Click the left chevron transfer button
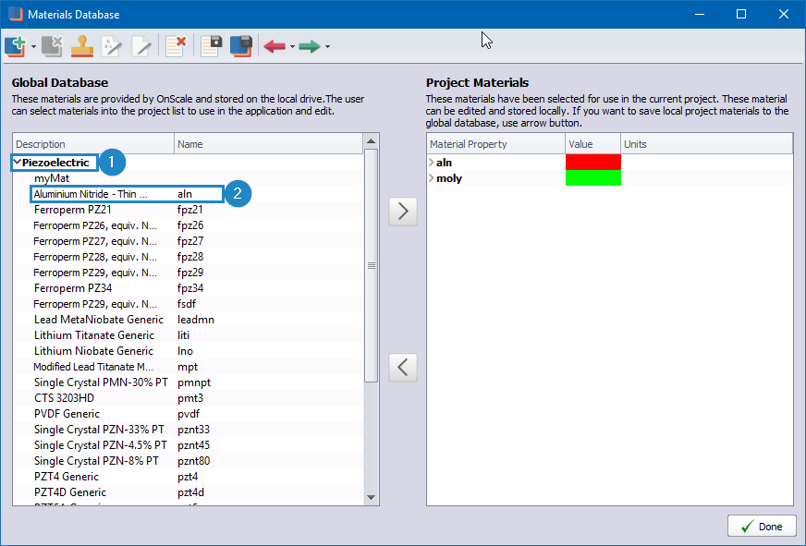Viewport: 806px width, 546px height. click(403, 368)
